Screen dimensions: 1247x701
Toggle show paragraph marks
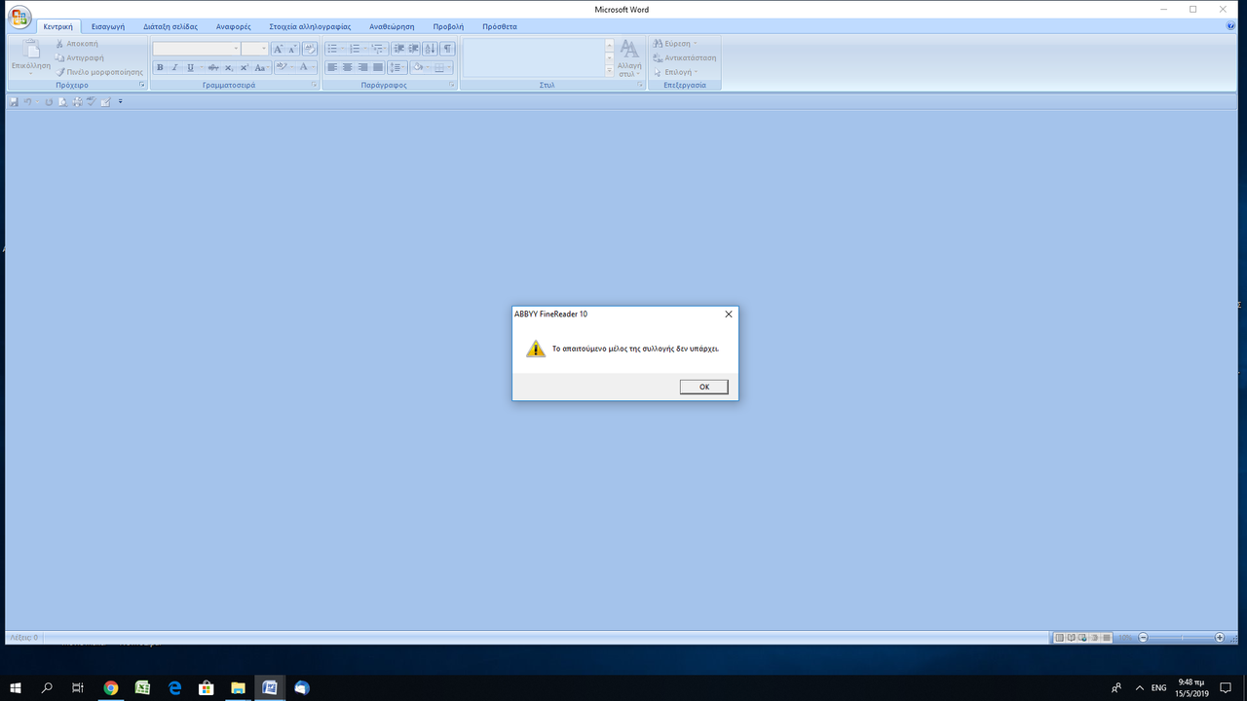pos(447,49)
